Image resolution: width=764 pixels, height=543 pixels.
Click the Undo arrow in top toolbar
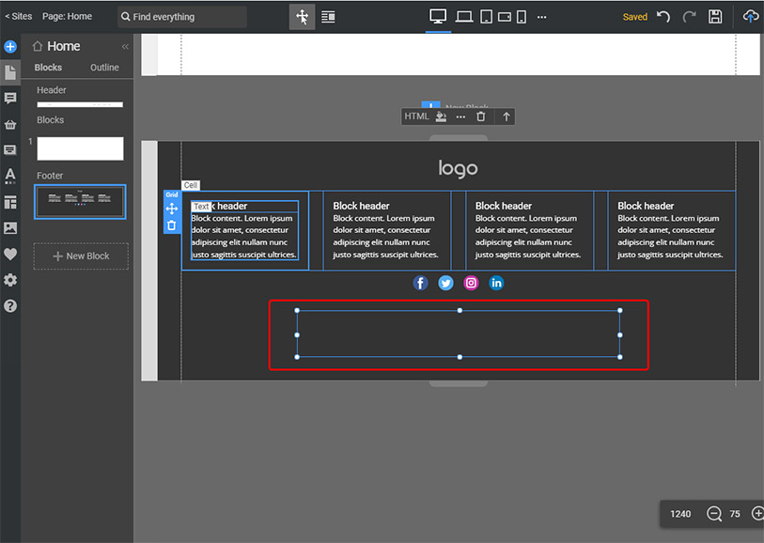663,17
